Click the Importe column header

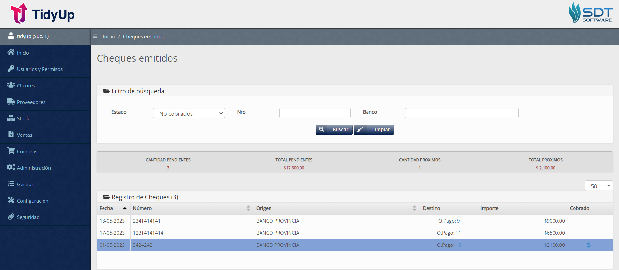point(522,208)
